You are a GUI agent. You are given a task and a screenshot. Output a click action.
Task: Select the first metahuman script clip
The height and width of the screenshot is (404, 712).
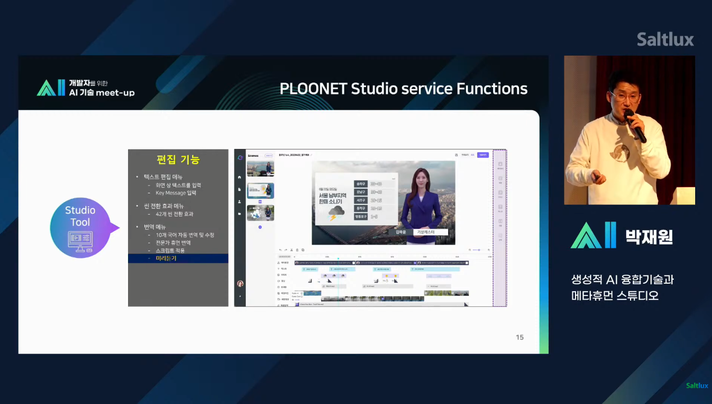pos(325,263)
